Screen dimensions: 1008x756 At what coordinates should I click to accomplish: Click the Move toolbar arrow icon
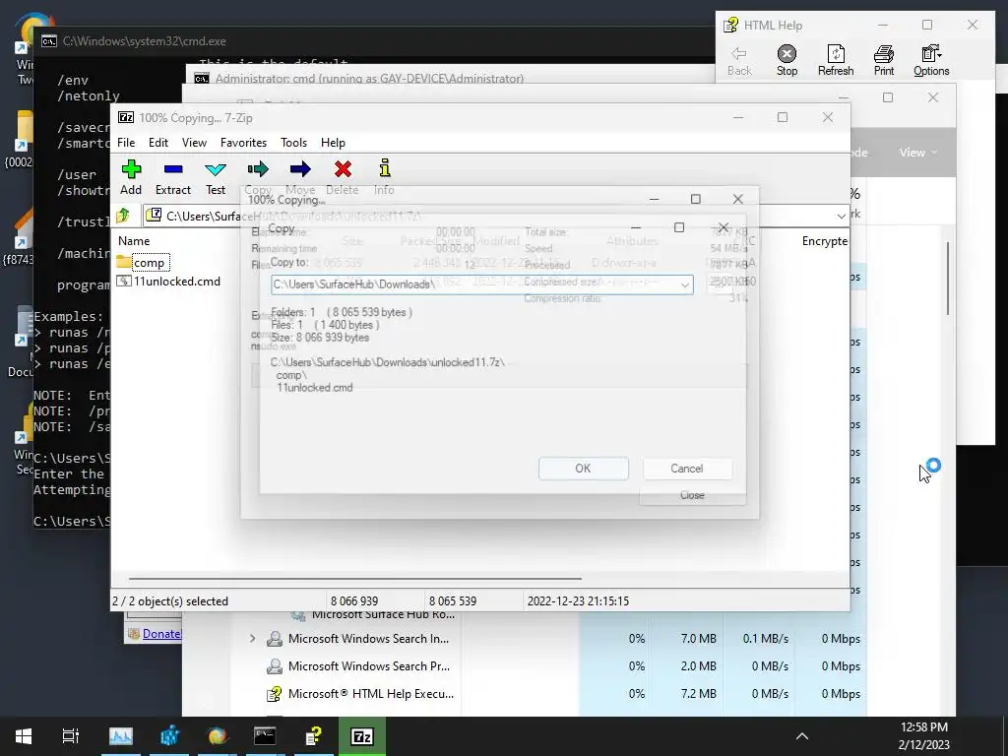(300, 169)
